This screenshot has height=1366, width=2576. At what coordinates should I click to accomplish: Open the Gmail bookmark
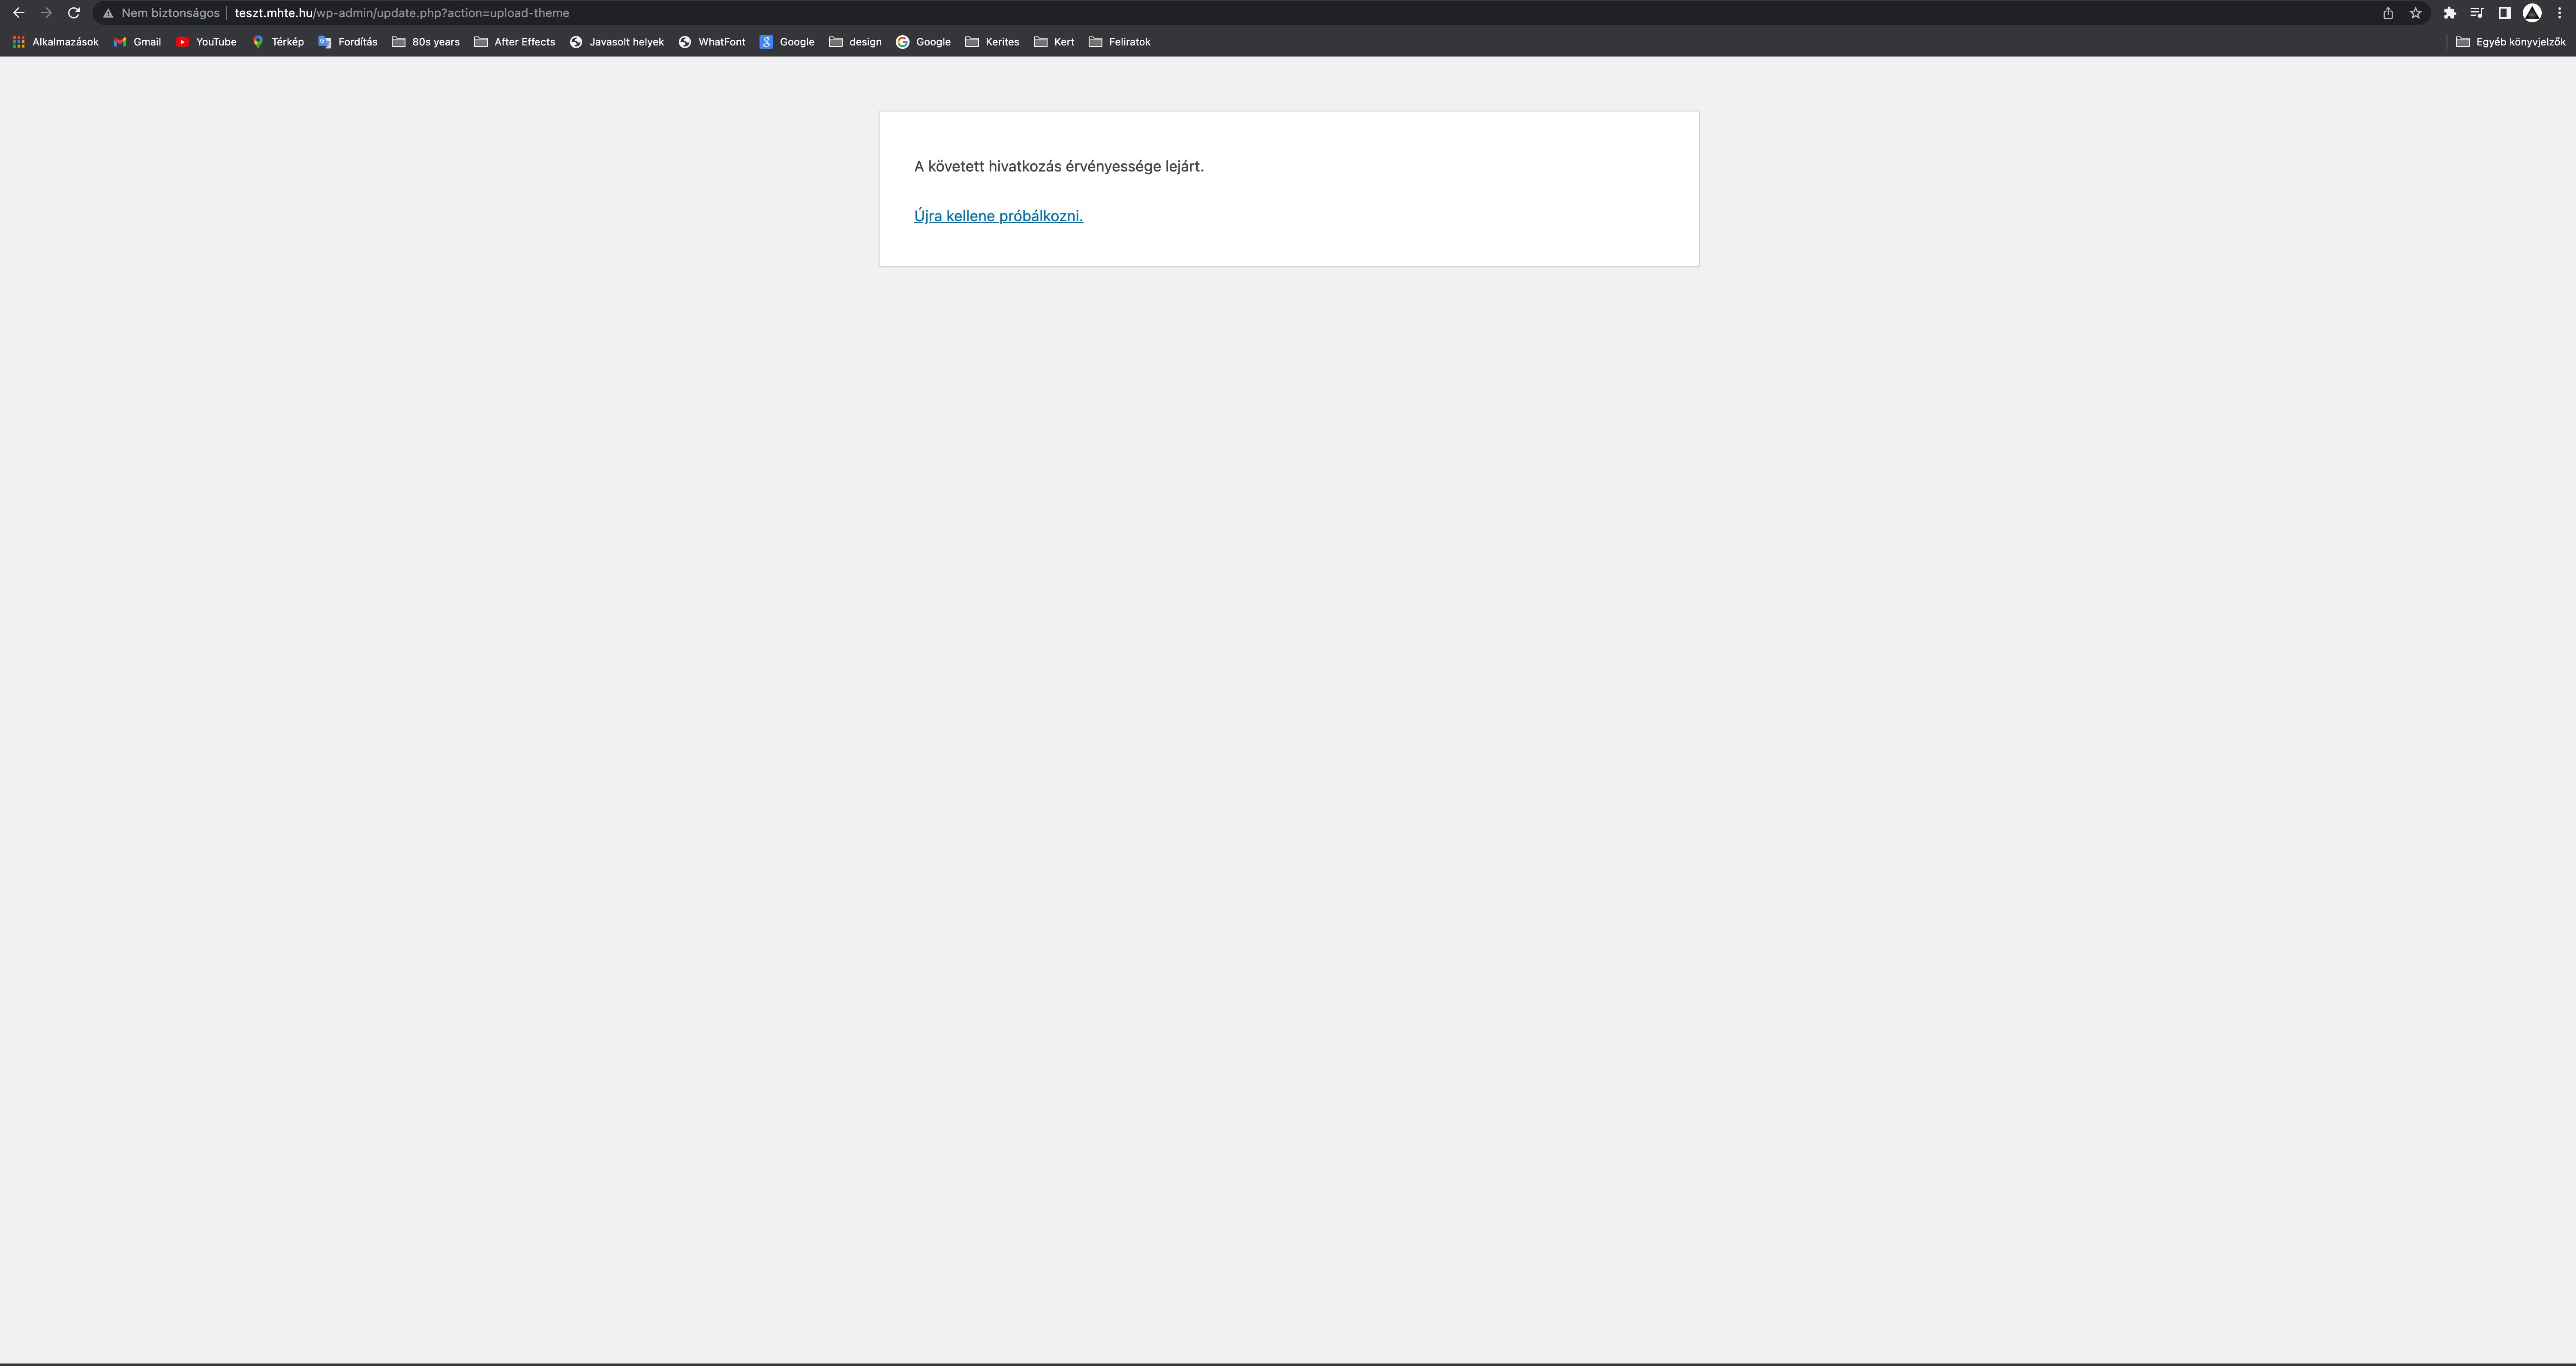pyautogui.click(x=137, y=42)
